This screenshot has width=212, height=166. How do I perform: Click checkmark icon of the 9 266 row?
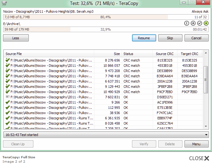click(8, 102)
